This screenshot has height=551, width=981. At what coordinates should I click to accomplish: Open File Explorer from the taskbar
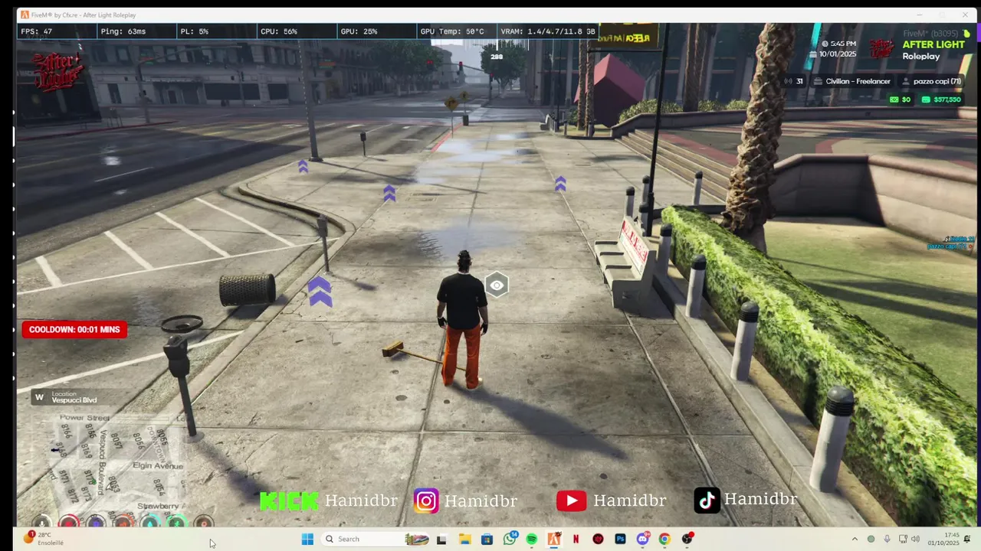(464, 539)
